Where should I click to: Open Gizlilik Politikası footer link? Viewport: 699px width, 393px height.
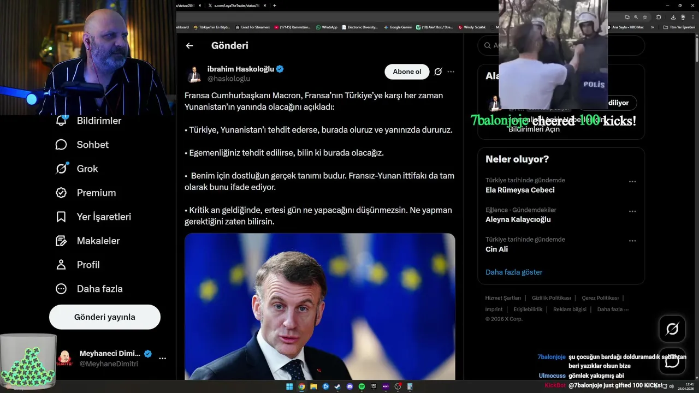551,298
